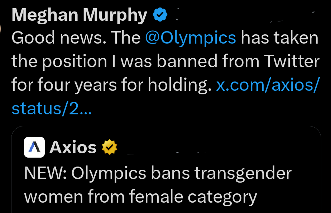
Task: Click the blue checkmark after Meghan Murphy
Action: pyautogui.click(x=159, y=14)
